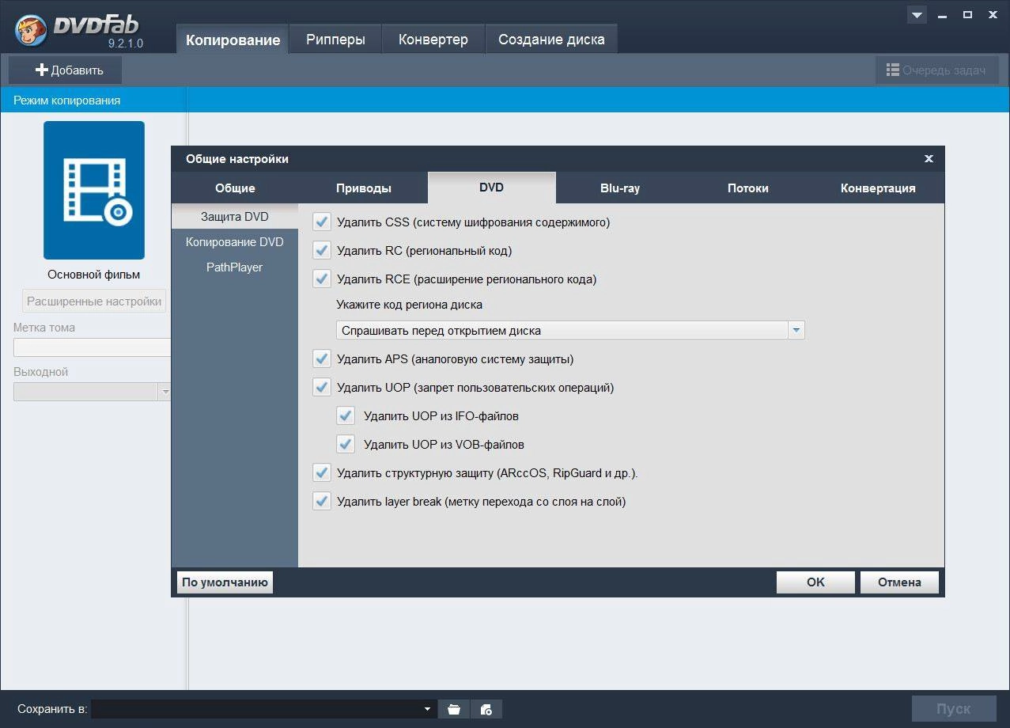This screenshot has width=1010, height=728.
Task: Switch to Потоки settings tab
Action: (x=748, y=188)
